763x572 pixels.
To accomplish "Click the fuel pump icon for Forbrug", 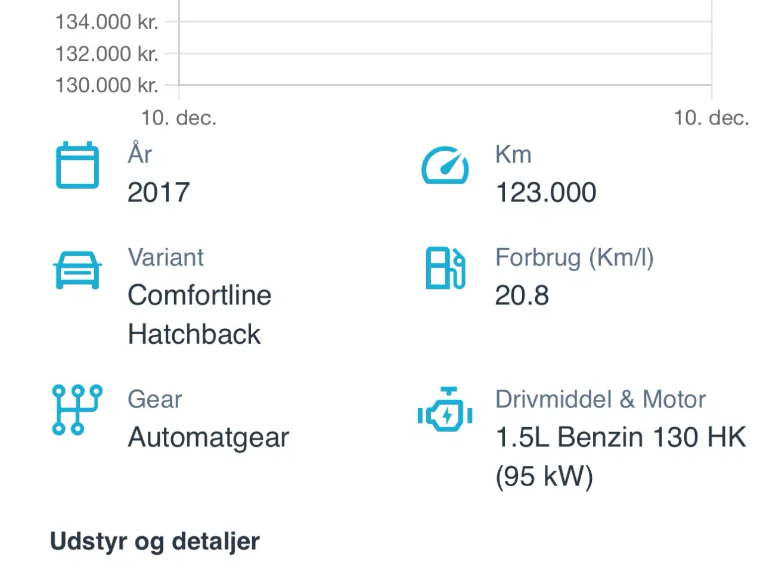I will point(444,269).
